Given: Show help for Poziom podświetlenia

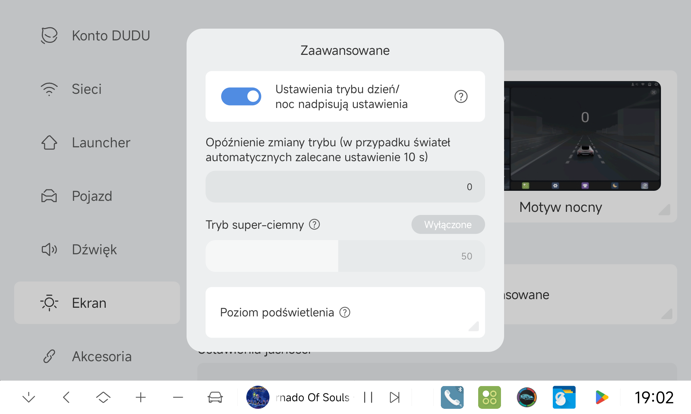Looking at the screenshot, I should coord(345,312).
